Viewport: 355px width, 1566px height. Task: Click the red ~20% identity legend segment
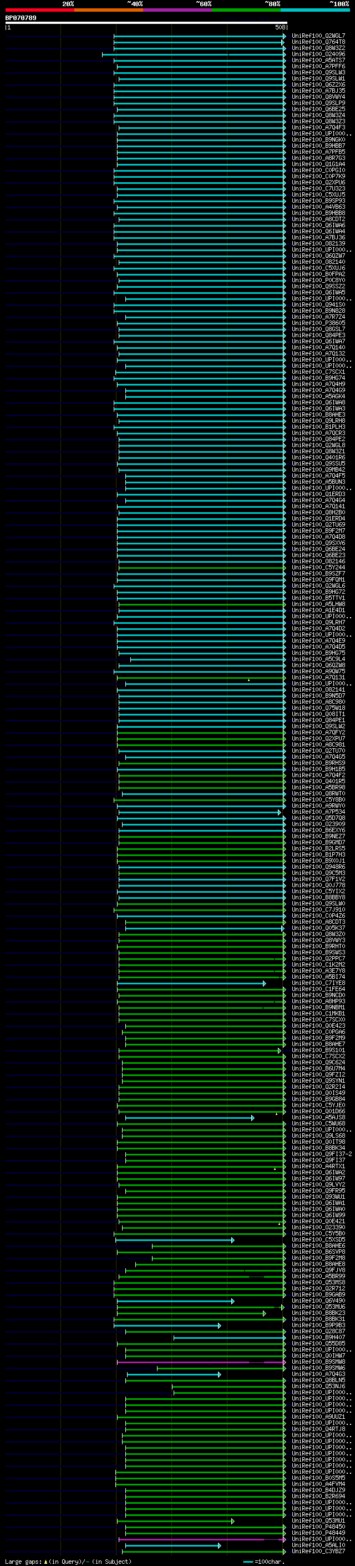click(x=39, y=10)
